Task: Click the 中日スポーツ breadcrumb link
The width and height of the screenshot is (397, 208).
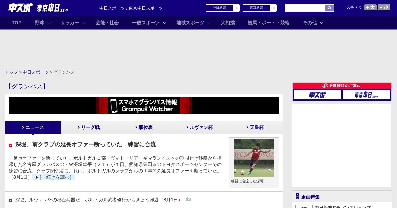Action: pyautogui.click(x=36, y=72)
